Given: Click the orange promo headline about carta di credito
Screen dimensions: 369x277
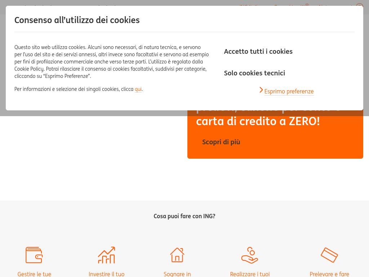Looking at the screenshot, I should pyautogui.click(x=258, y=122).
